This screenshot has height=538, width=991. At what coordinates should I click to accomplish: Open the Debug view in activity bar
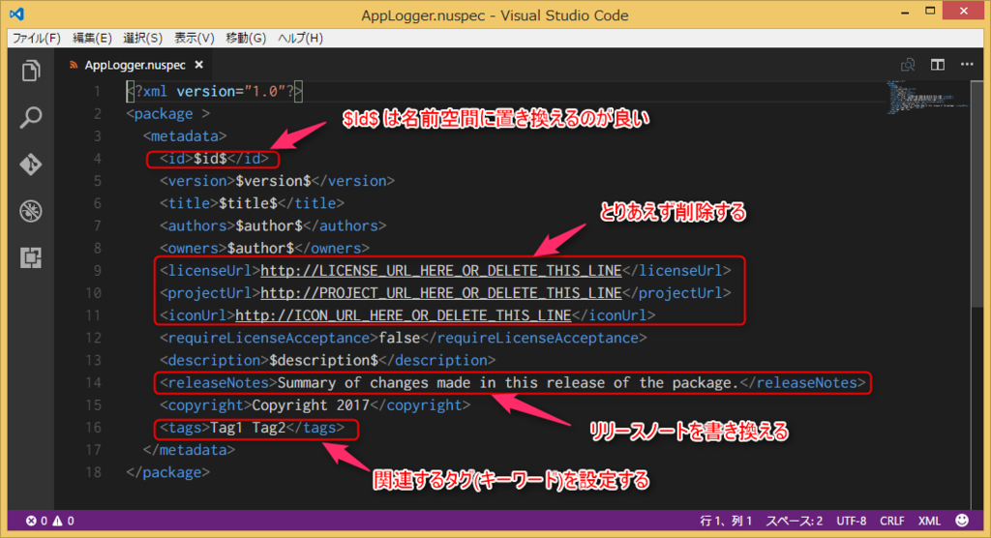(x=30, y=211)
